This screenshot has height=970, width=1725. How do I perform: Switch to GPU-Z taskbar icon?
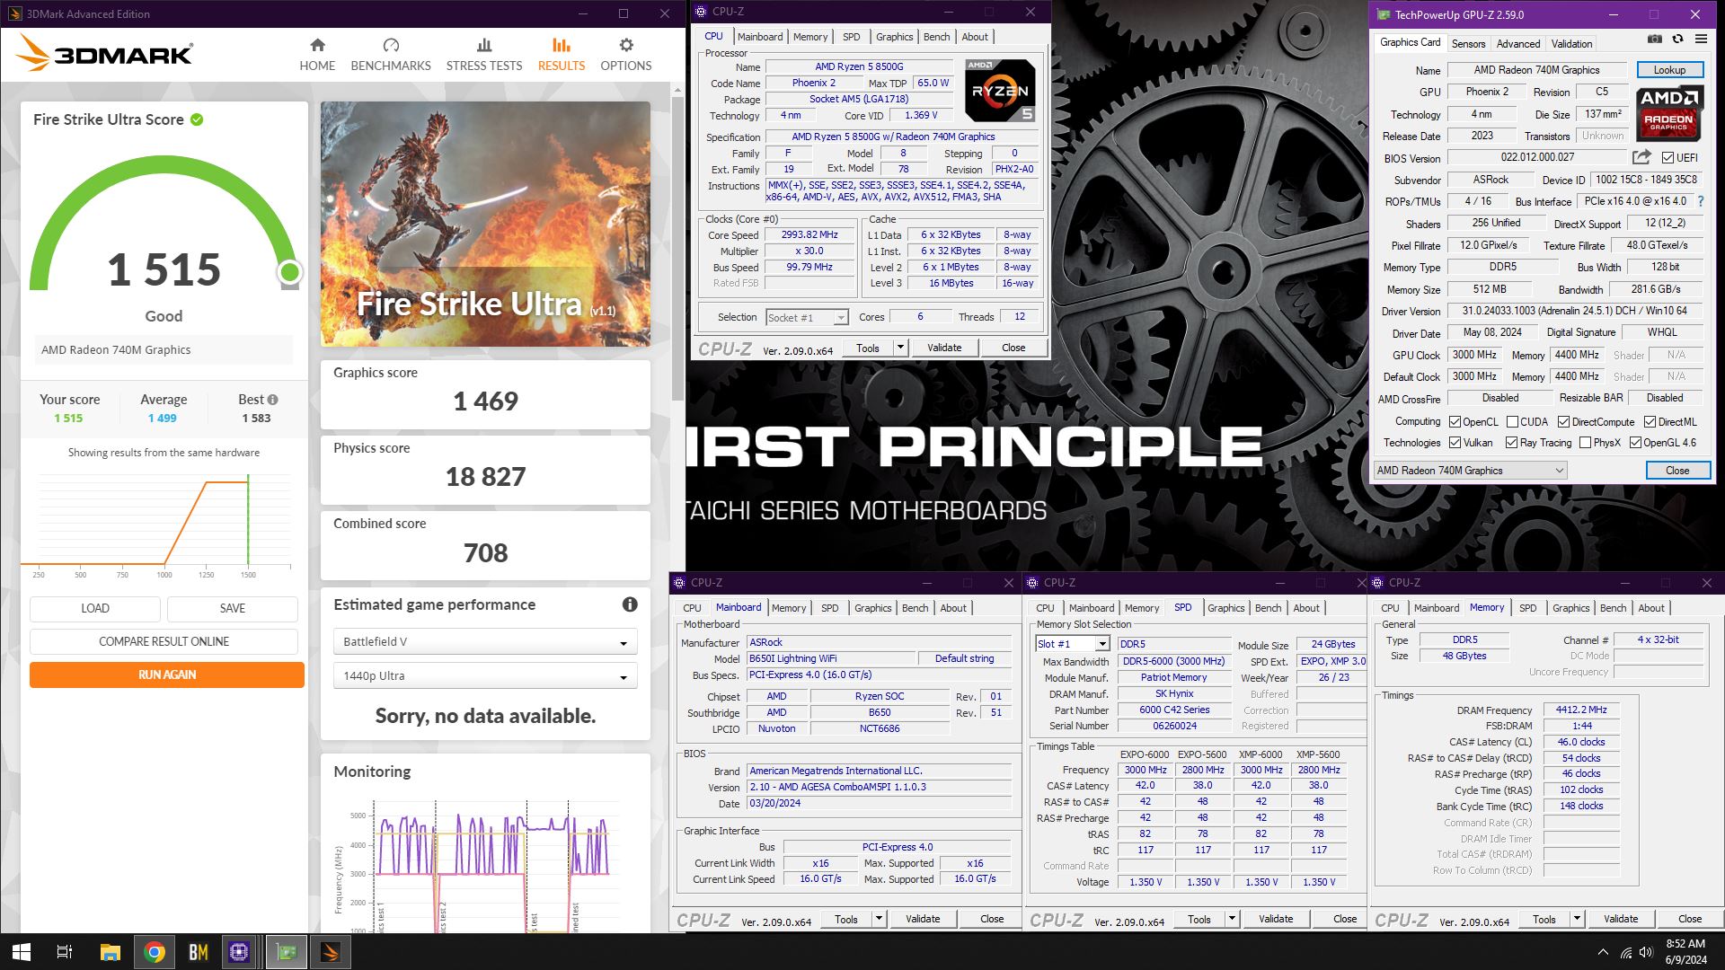coord(287,952)
